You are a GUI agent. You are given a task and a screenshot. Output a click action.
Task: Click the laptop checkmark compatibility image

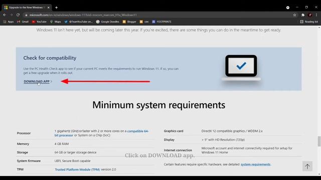241,68
